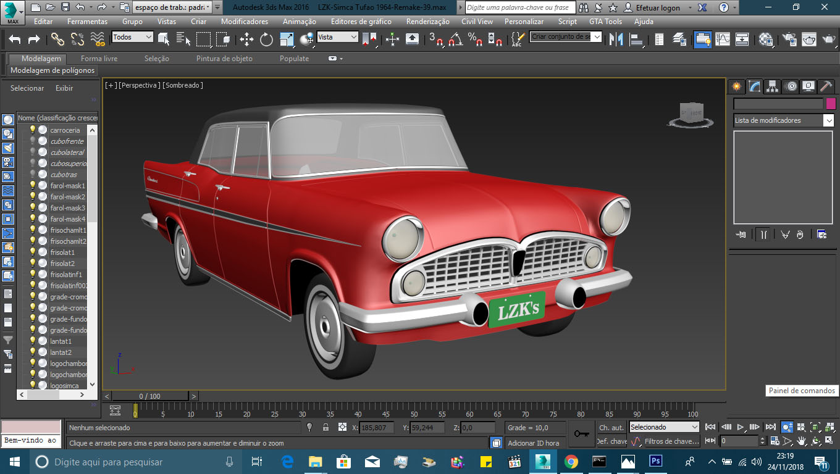Open the Hierarchy command panel tab
The height and width of the screenshot is (474, 840).
[x=772, y=86]
